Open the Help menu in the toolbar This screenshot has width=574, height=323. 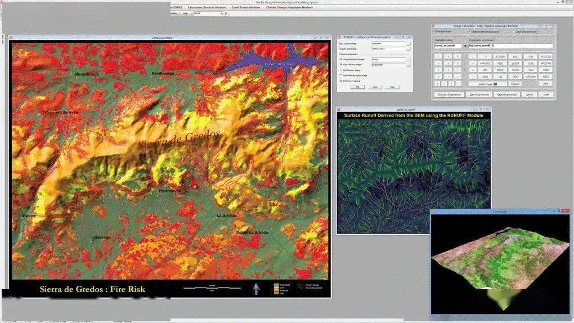click(185, 13)
